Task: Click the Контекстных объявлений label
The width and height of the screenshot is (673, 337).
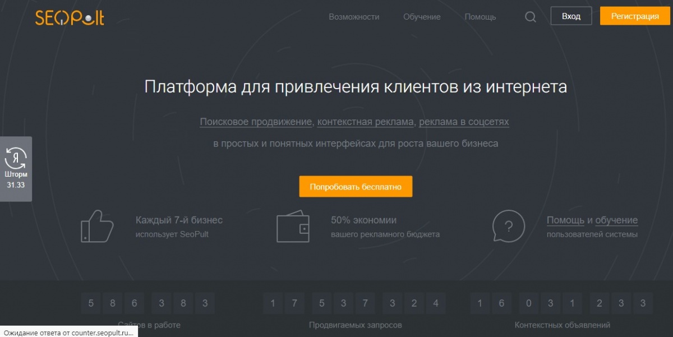Action: click(x=563, y=325)
